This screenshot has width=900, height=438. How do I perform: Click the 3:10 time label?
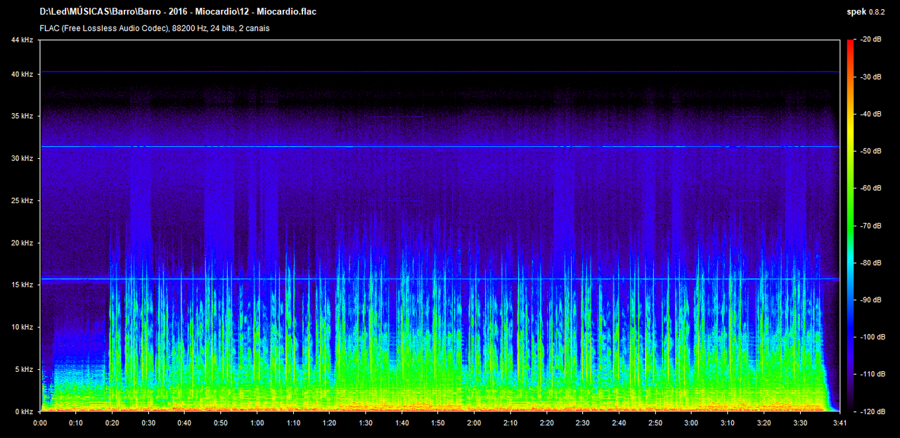point(727,423)
